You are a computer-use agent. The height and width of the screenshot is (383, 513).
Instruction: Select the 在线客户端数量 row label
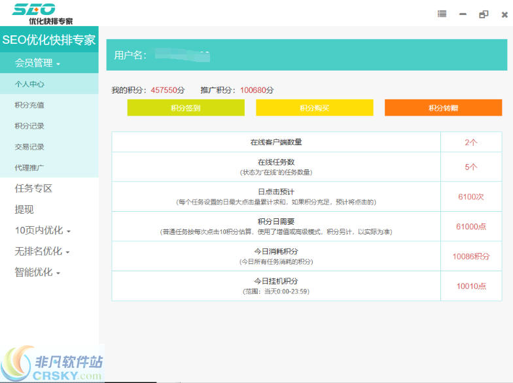coord(276,142)
